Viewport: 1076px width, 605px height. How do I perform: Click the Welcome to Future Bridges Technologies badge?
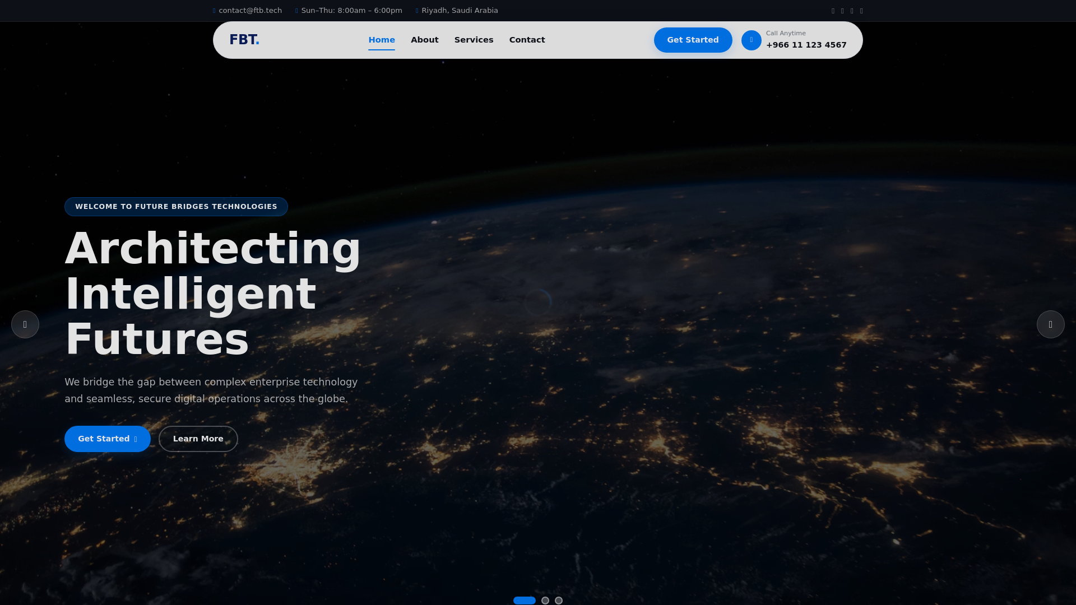(x=176, y=207)
